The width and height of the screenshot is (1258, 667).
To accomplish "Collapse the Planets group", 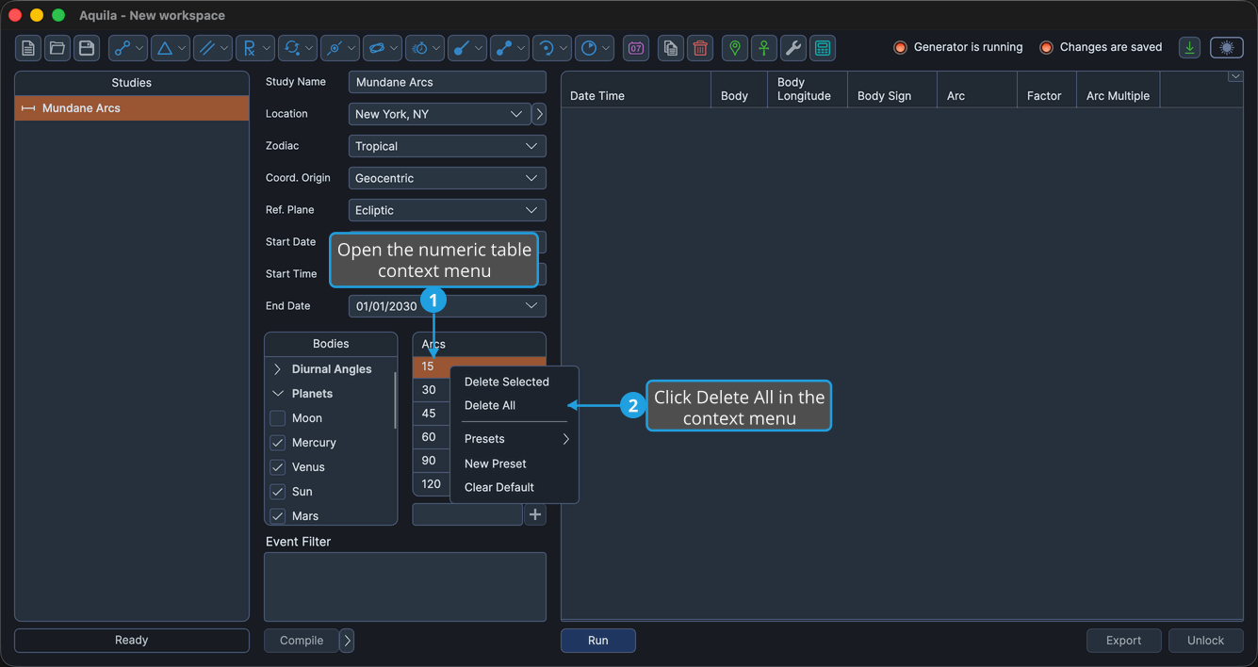I will pyautogui.click(x=278, y=394).
